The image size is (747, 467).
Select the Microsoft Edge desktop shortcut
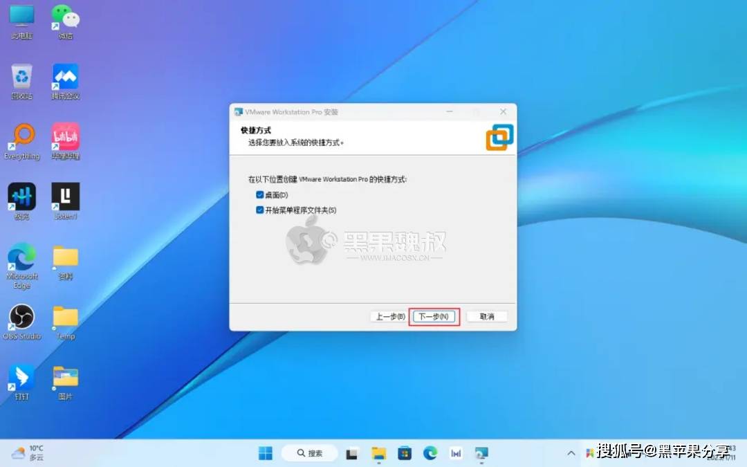22,266
